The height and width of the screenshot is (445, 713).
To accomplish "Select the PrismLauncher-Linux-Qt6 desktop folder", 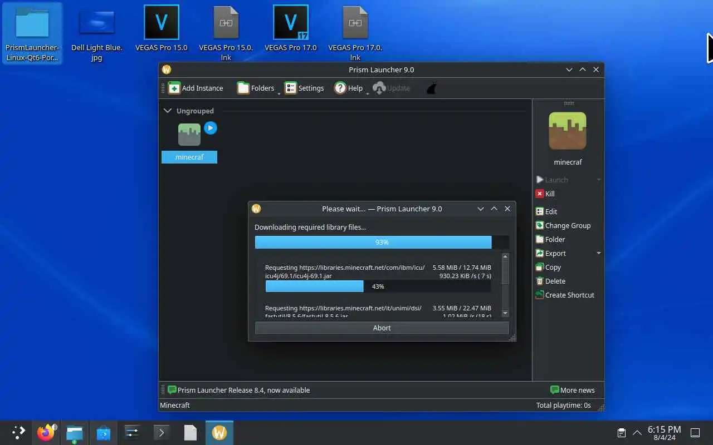I will (x=32, y=33).
